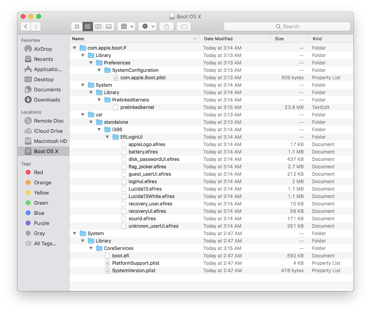Open Downloads in the sidebar

click(43, 100)
